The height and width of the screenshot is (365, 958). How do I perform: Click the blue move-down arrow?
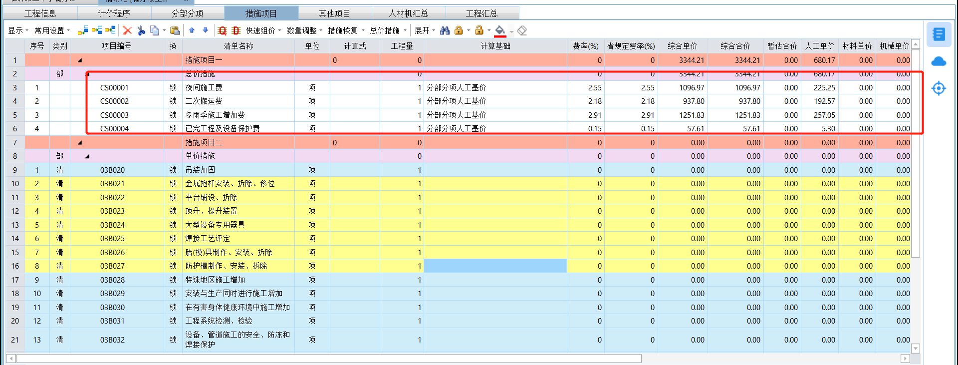click(x=205, y=30)
